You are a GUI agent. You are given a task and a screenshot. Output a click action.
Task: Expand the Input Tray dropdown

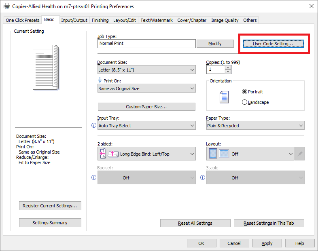point(146,126)
